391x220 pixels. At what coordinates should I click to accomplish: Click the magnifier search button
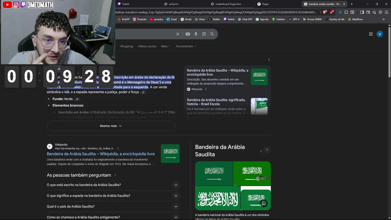point(212,34)
